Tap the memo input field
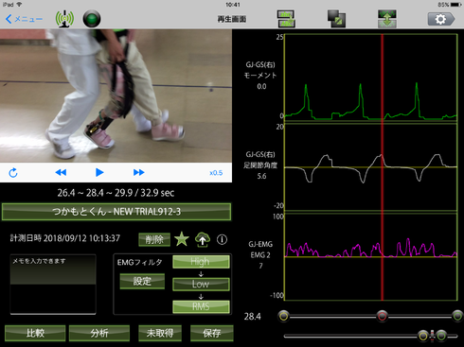 pos(53,285)
